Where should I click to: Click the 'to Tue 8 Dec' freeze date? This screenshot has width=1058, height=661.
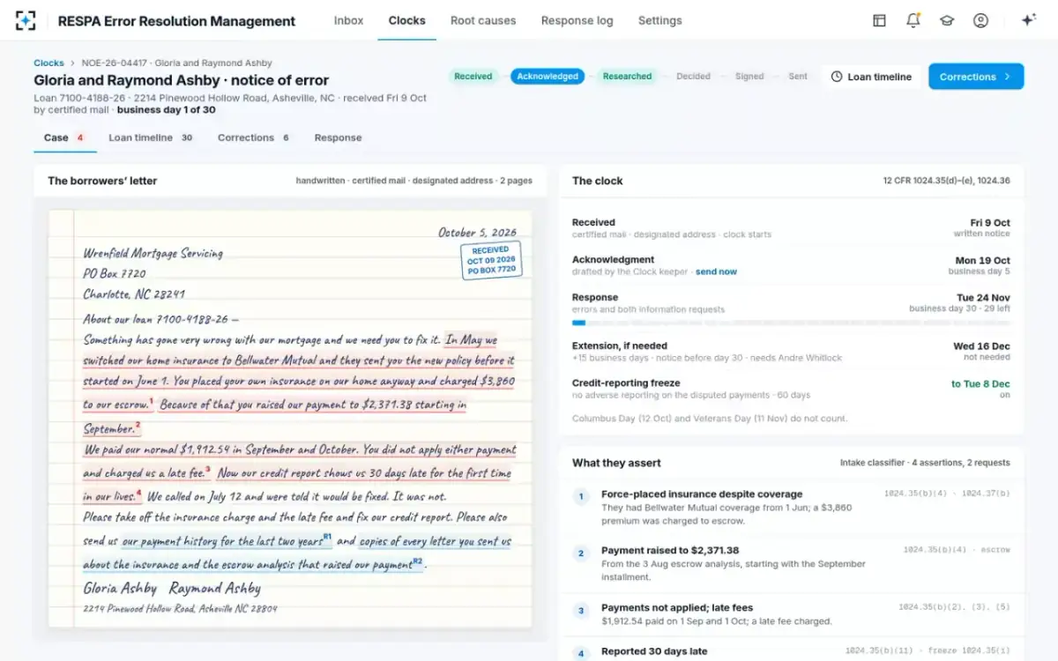[x=980, y=384]
